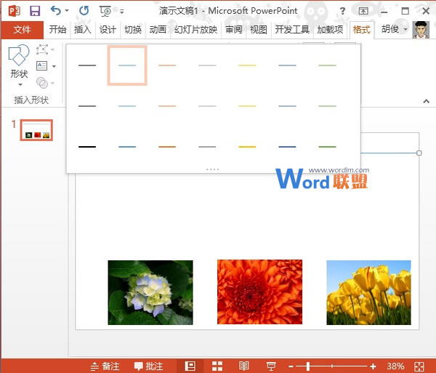Choose the bottom-row gold line style
436x373 pixels.
click(x=247, y=147)
